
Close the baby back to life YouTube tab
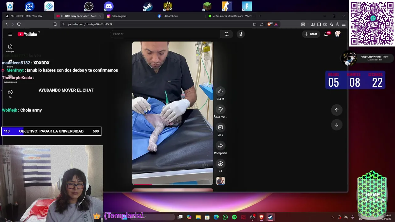pyautogui.click(x=100, y=16)
